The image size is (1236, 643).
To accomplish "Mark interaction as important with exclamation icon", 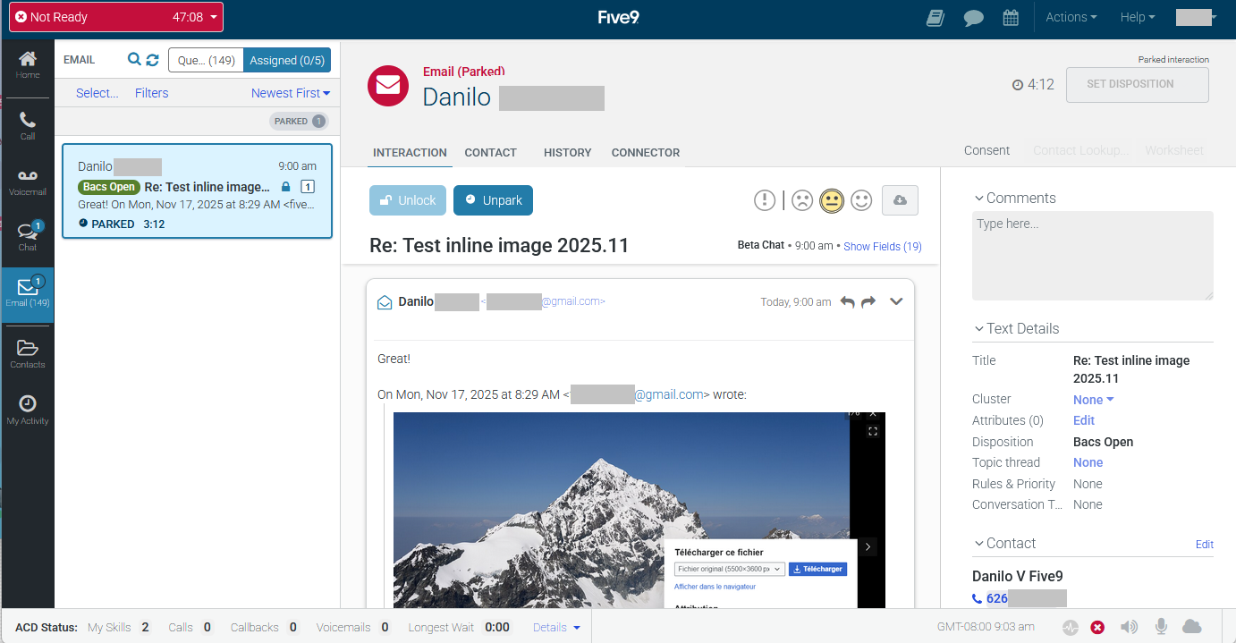I will click(x=765, y=200).
